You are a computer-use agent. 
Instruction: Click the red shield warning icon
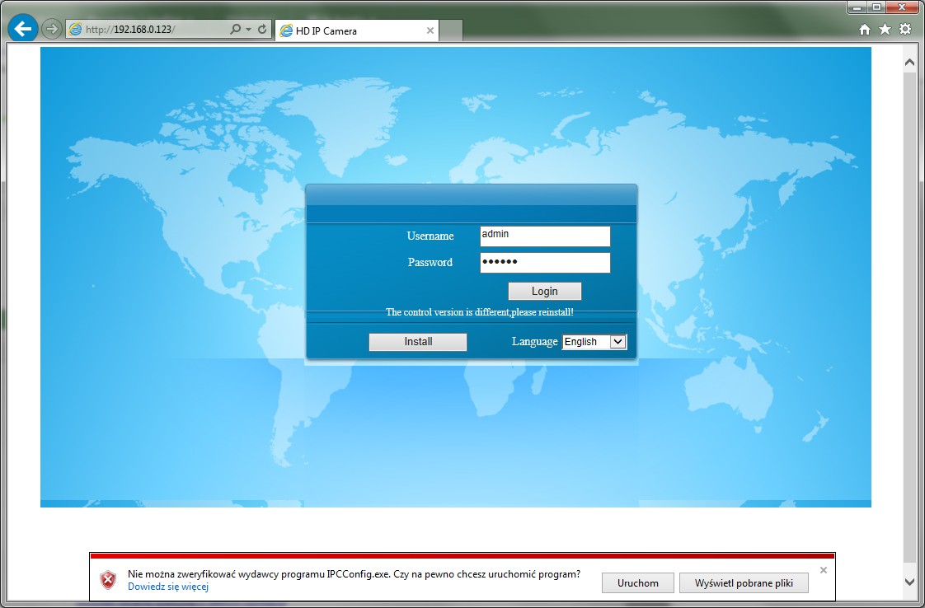pos(108,580)
